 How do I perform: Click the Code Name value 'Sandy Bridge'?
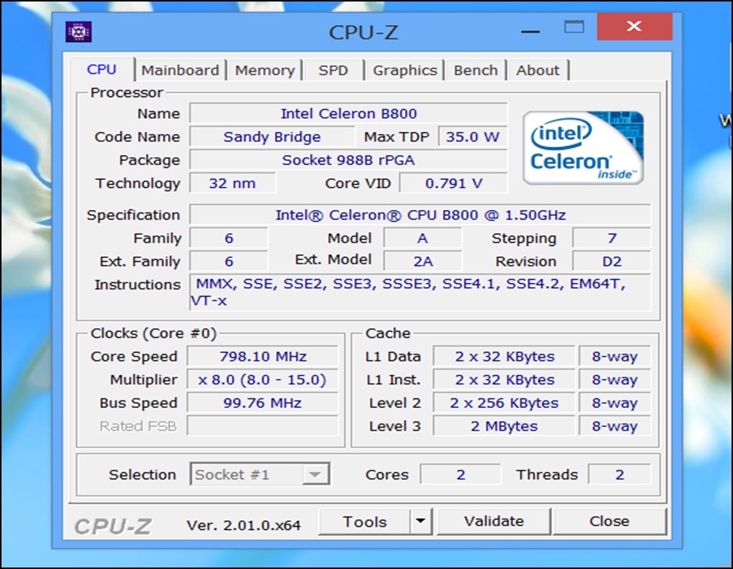pos(272,137)
